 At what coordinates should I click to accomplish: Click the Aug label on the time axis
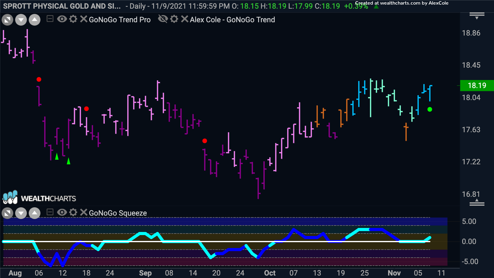pos(15,273)
